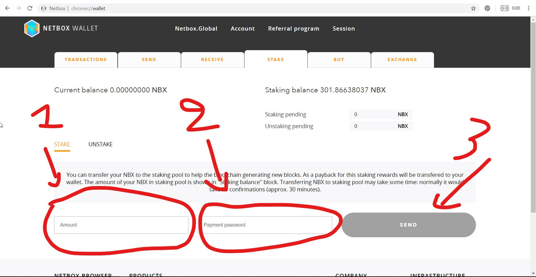536x277 pixels.
Task: Click the Netbox Wallet cube logo
Action: tap(31, 28)
